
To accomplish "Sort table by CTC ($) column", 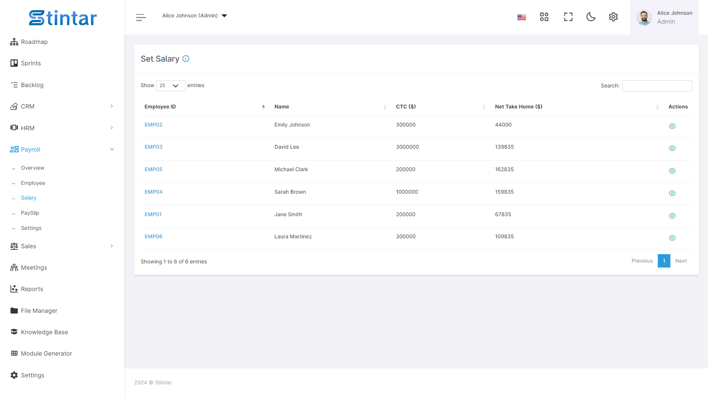I will click(442, 107).
